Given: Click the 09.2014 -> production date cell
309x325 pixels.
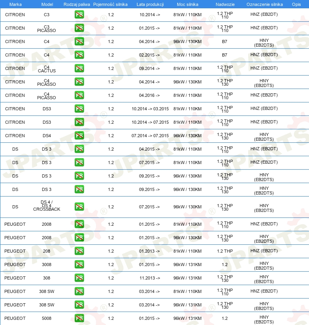Looking at the screenshot, I should 149,69.
